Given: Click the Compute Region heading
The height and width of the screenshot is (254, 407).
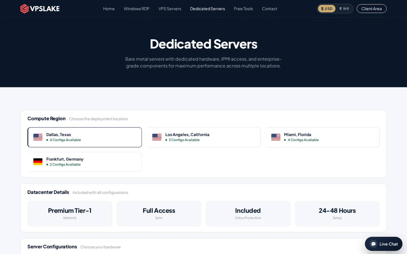Looking at the screenshot, I should click(x=47, y=118).
